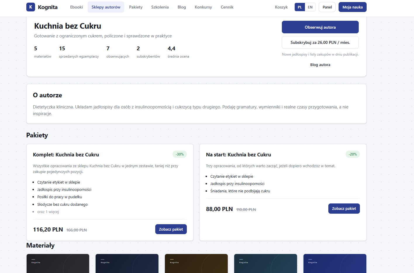Open the Szkolenia section
The height and width of the screenshot is (273, 414).
coord(160,7)
